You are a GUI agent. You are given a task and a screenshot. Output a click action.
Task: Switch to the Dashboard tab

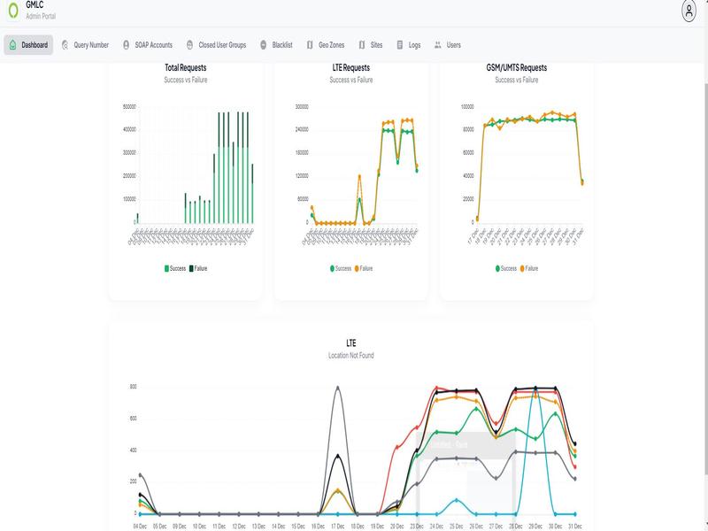[x=28, y=44]
